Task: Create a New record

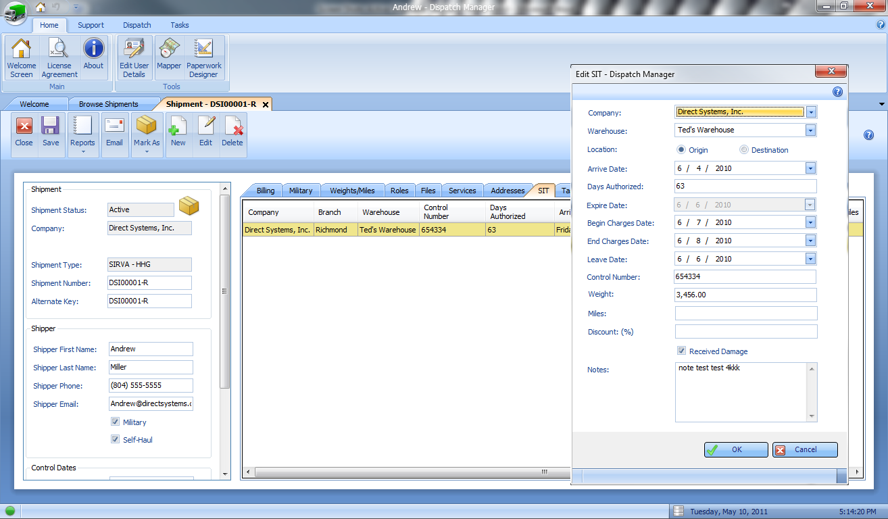Action: click(178, 132)
